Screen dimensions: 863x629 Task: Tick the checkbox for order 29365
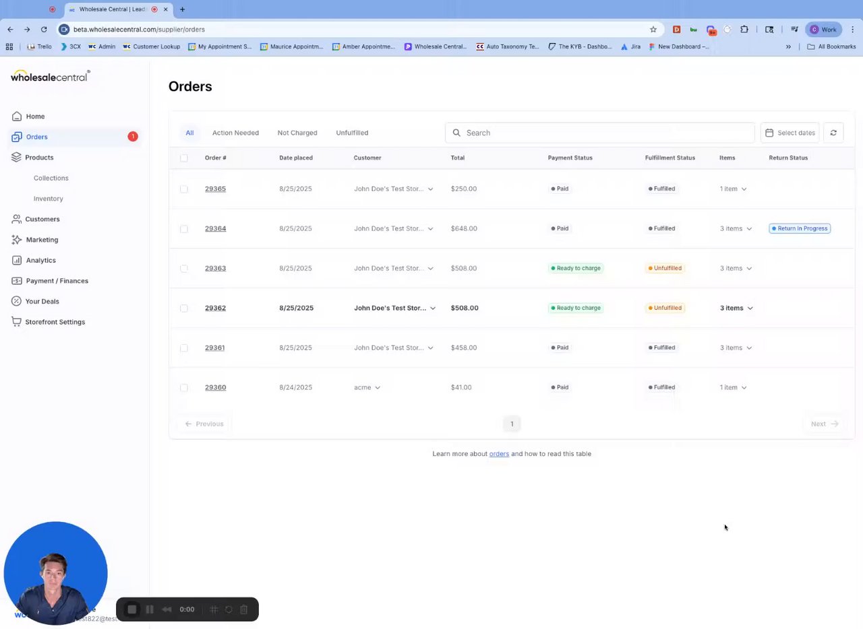[184, 189]
